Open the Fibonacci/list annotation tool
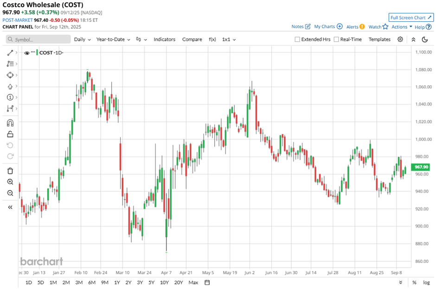Image resolution: width=436 pixels, height=290 pixels. click(10, 64)
